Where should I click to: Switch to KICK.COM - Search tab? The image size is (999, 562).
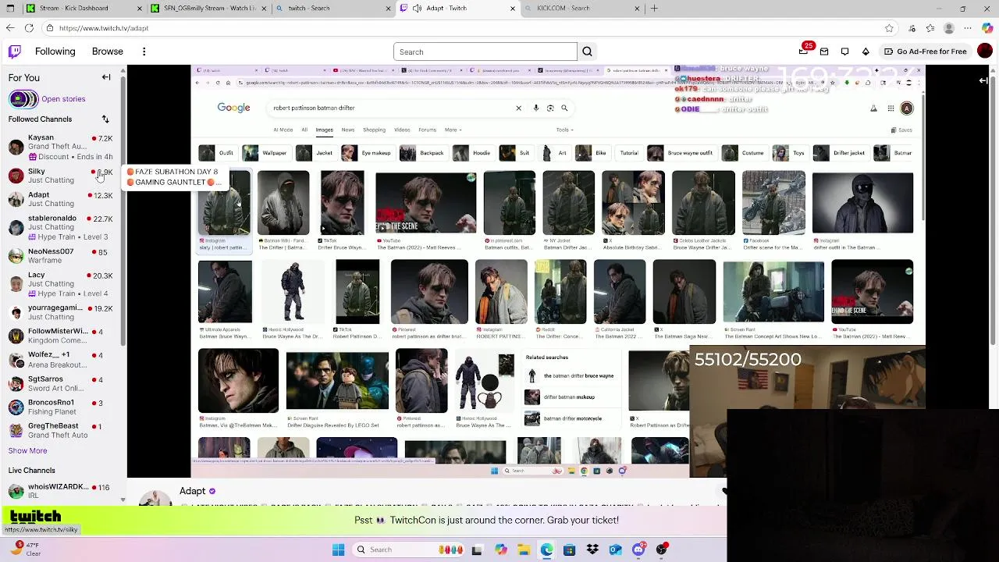pos(581,8)
